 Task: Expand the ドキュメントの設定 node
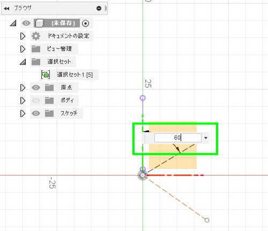[23, 36]
